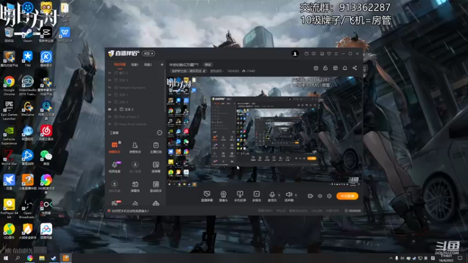Open File Explorer from taskbar
468x263 pixels.
click(x=42, y=258)
